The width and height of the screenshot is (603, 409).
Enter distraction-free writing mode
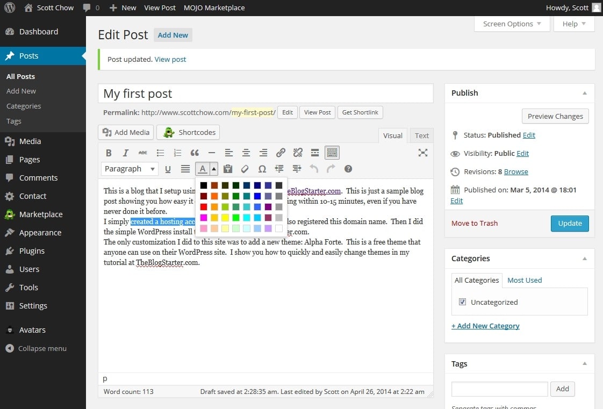(423, 152)
